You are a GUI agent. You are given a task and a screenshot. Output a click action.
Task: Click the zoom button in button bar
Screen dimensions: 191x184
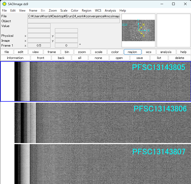(x=82, y=52)
